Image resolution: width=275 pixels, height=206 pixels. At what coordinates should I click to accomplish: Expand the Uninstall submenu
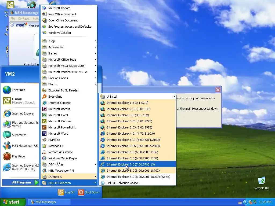click(137, 97)
